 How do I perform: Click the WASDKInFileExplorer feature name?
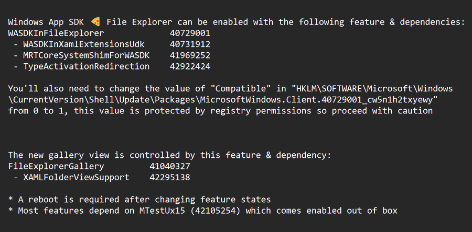(56, 33)
